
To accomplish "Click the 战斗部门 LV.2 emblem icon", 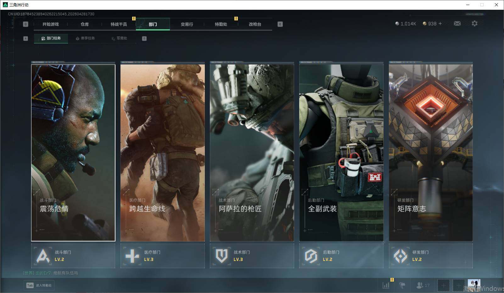I will 43,256.
